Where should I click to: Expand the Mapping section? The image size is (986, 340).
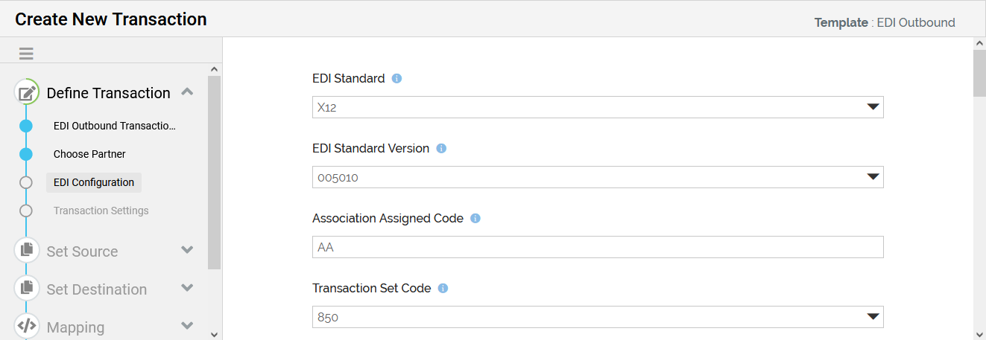pos(188,326)
